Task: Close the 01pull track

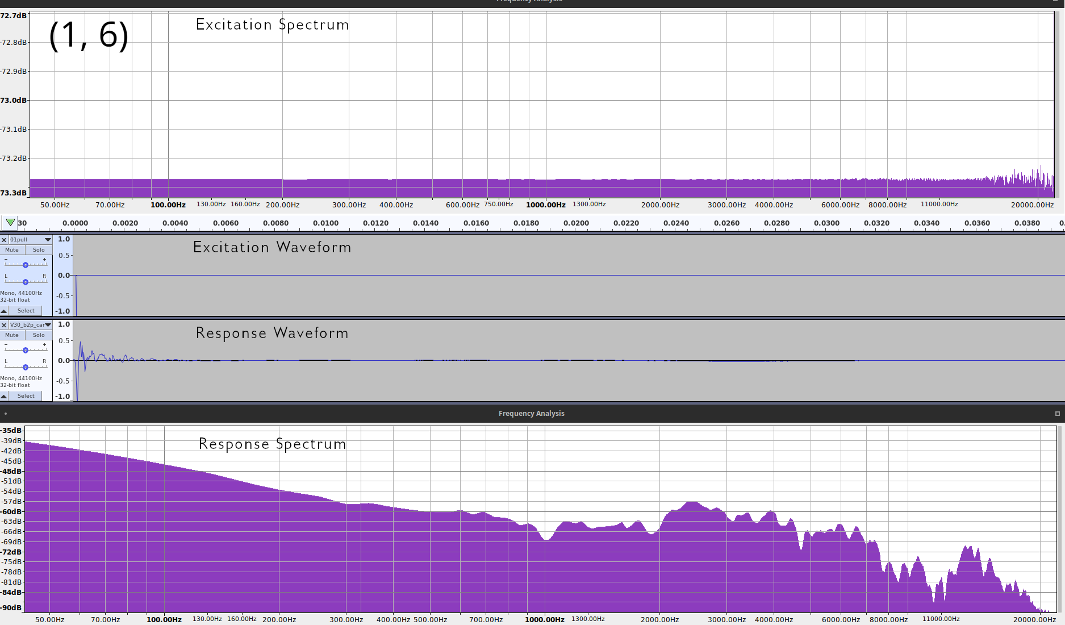Action: (4, 240)
